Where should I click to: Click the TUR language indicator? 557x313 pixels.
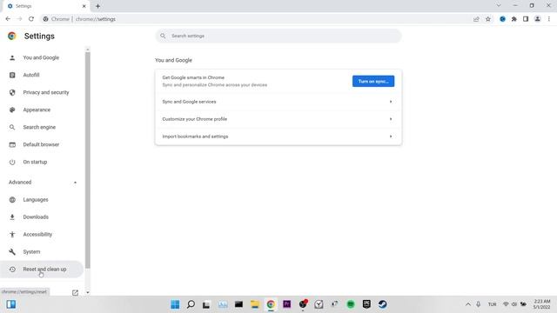click(492, 304)
